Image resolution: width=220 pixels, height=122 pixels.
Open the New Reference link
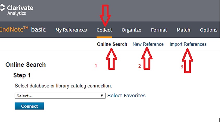point(148,44)
